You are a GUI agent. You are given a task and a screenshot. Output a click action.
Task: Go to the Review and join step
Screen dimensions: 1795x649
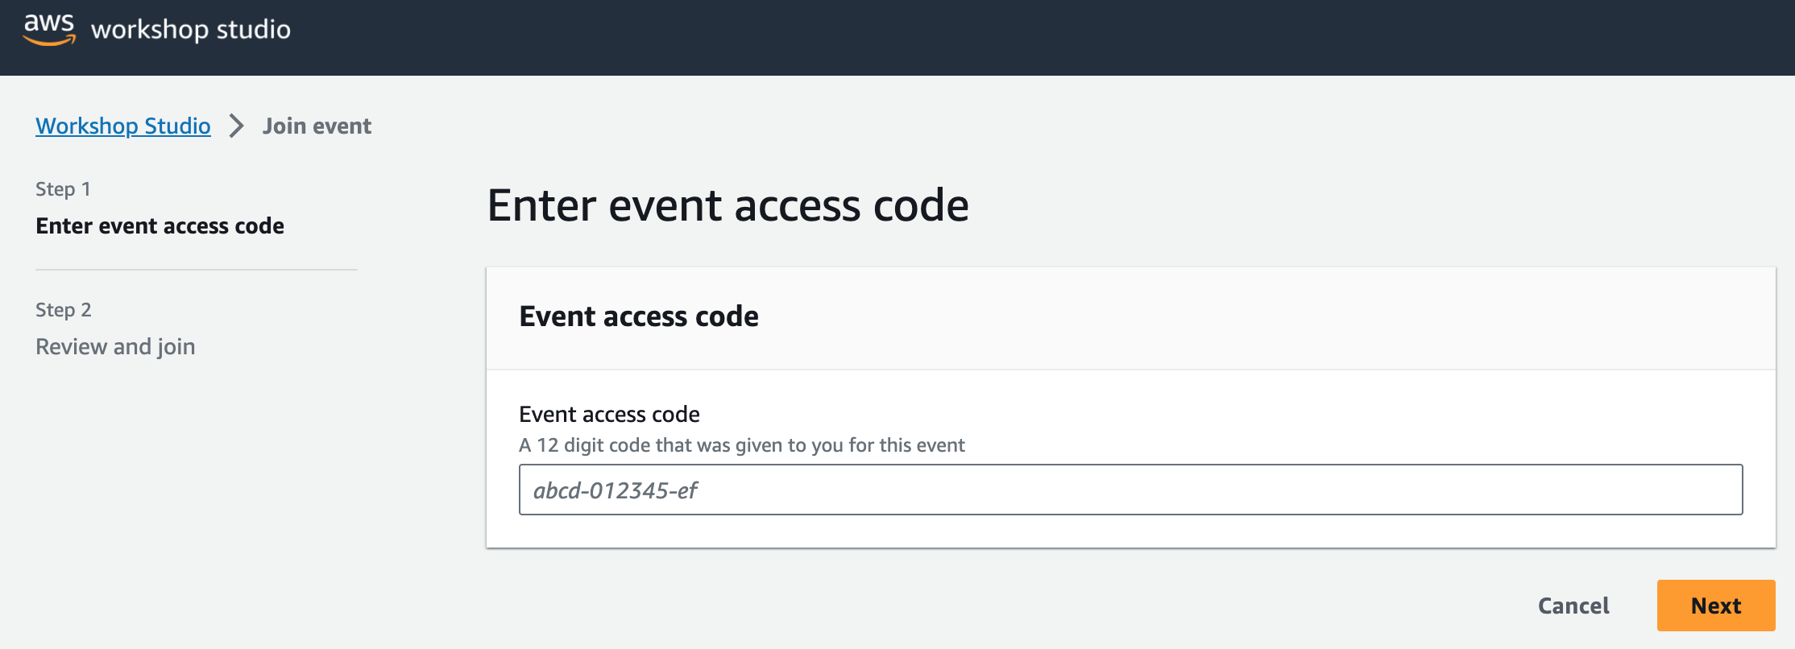pos(115,347)
